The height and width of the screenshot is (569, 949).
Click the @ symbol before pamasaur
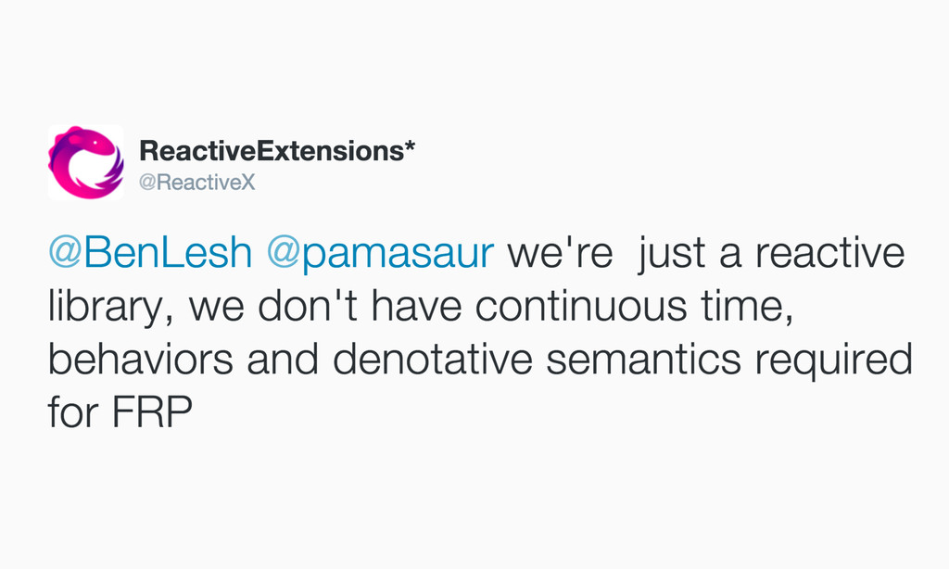284,253
